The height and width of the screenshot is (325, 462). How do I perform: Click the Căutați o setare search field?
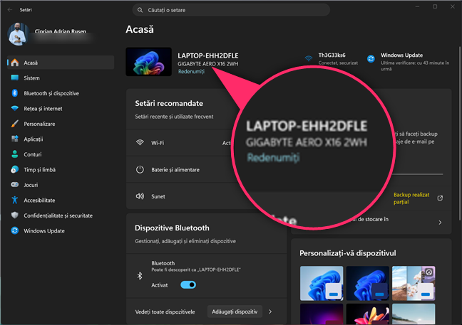pos(231,10)
